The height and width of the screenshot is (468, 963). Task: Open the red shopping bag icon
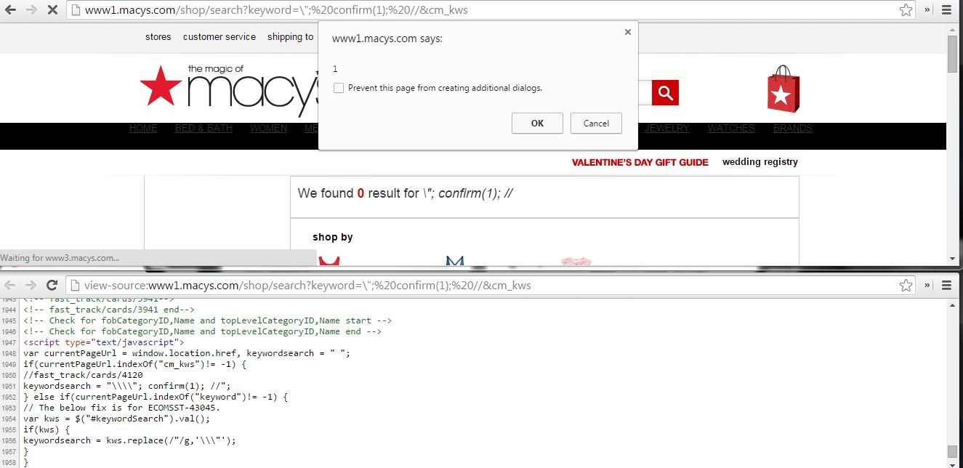pos(783,89)
